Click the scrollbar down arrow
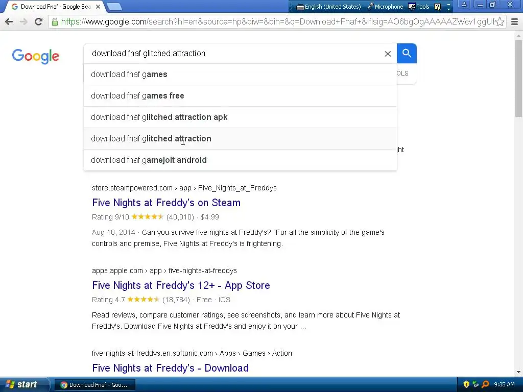This screenshot has width=523, height=392. pos(519,372)
